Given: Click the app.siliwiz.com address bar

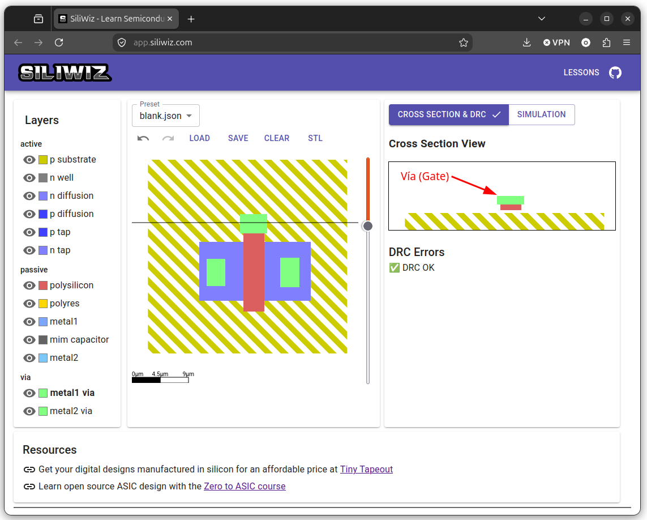Looking at the screenshot, I should 293,42.
